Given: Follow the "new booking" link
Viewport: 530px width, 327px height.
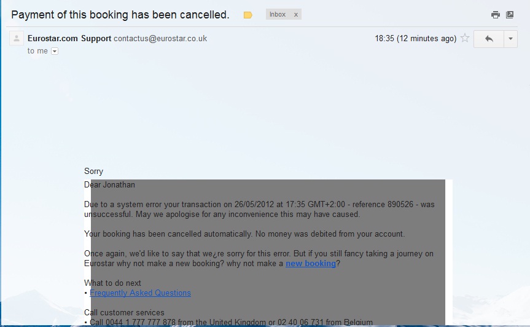Looking at the screenshot, I should (310, 264).
